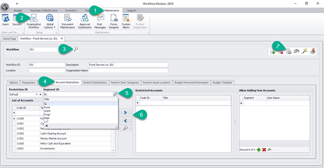
Task: Click List of Accounts filter row icon
Action: 14,113
